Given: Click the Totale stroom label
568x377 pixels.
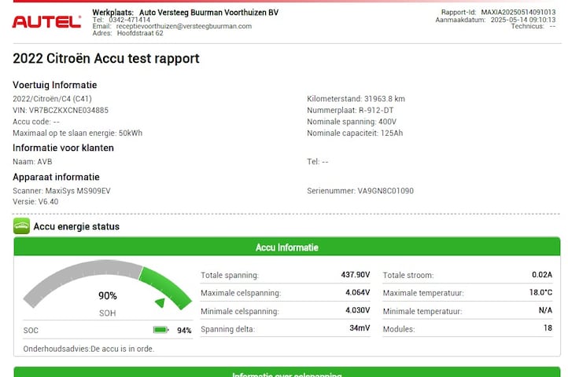Looking at the screenshot, I should tap(408, 276).
